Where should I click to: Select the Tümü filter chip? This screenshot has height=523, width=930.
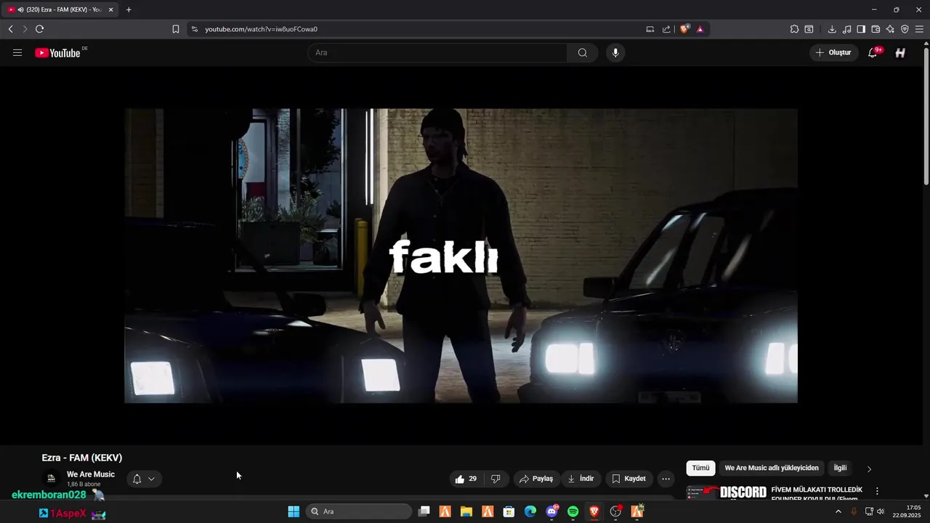(700, 468)
